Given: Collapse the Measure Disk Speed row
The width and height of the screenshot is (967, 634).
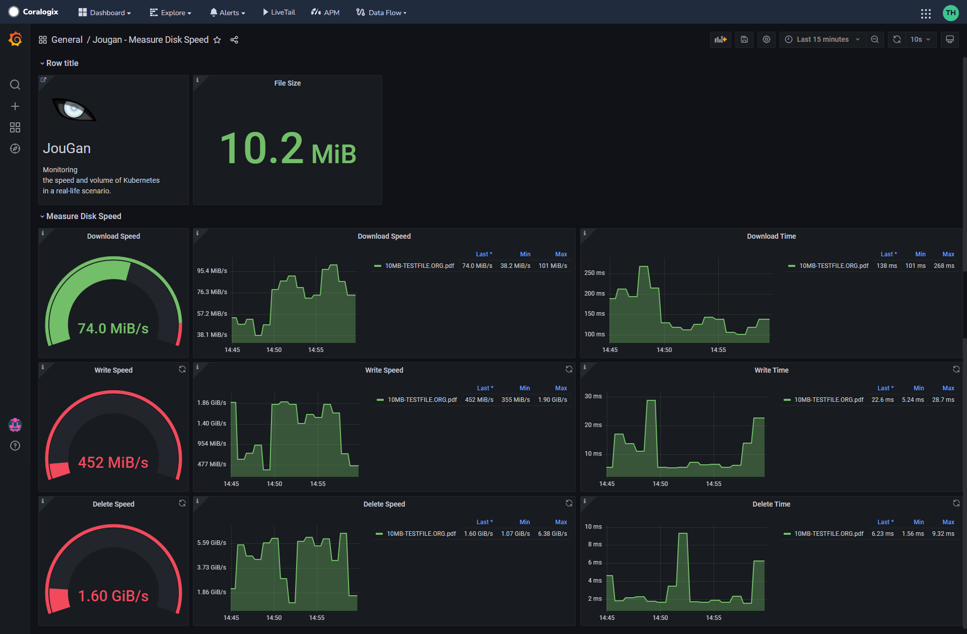Looking at the screenshot, I should (x=83, y=216).
